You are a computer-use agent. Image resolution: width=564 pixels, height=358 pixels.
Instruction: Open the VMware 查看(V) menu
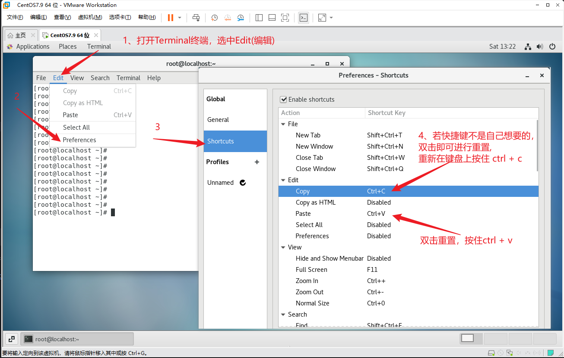coord(63,17)
